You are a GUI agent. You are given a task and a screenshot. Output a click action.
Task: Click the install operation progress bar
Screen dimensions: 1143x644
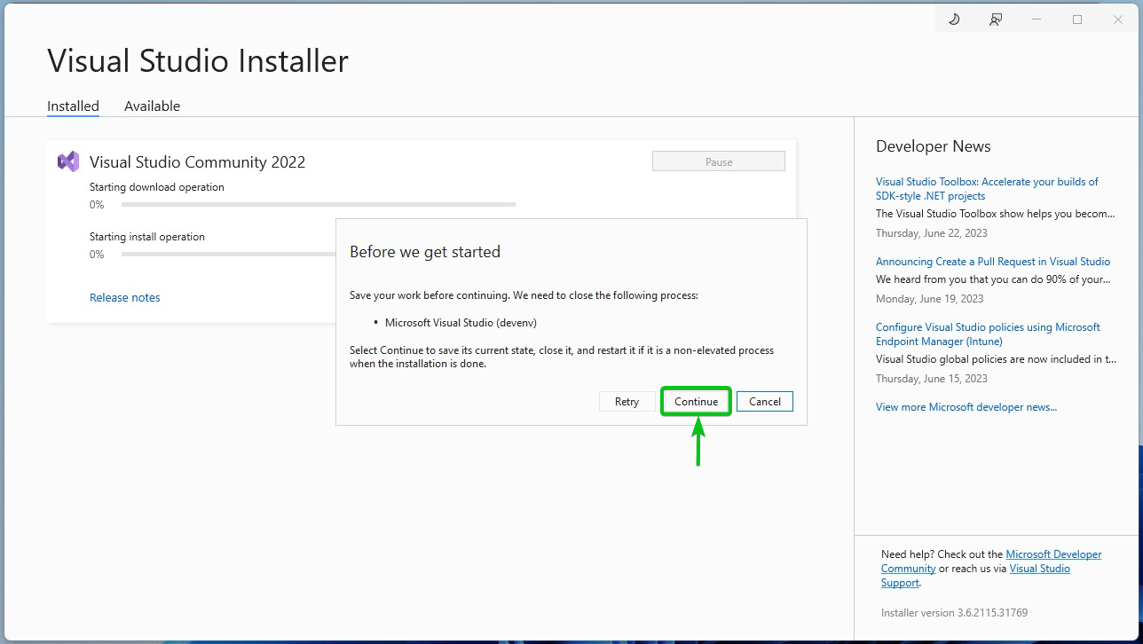pyautogui.click(x=229, y=255)
